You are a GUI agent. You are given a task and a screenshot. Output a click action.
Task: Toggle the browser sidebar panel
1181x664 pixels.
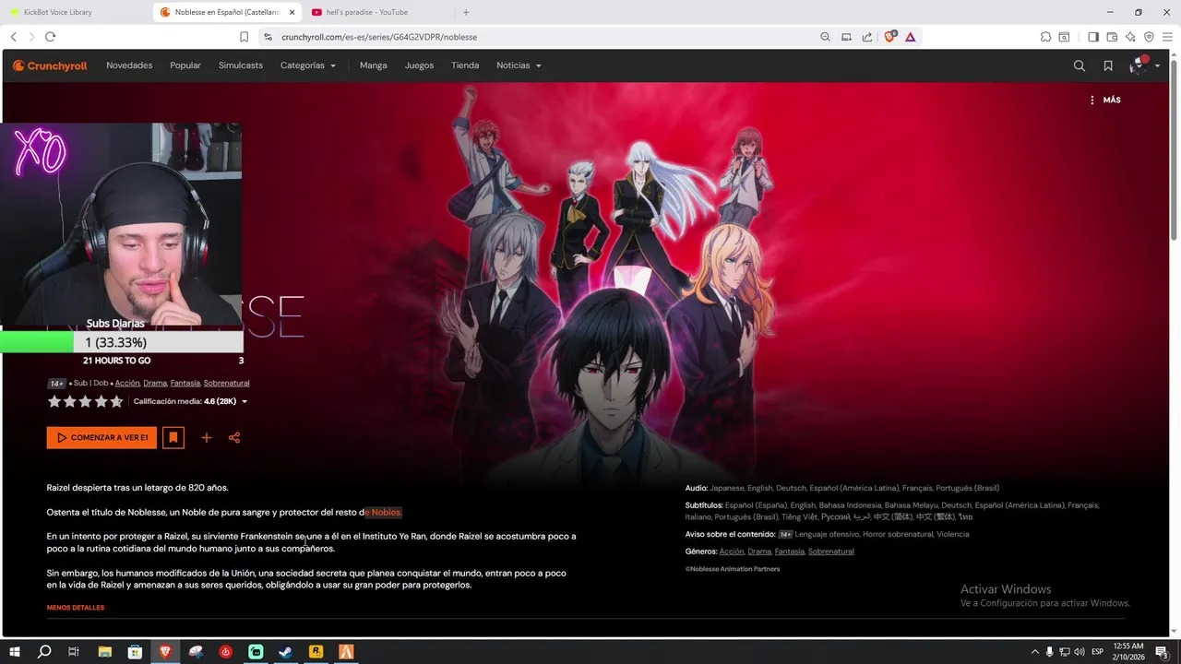pyautogui.click(x=1093, y=37)
